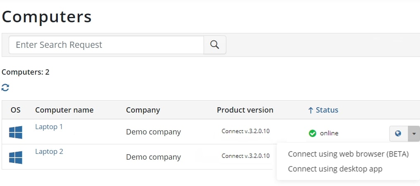
Task: Choose Connect using web browser (BETA)
Action: (x=348, y=154)
